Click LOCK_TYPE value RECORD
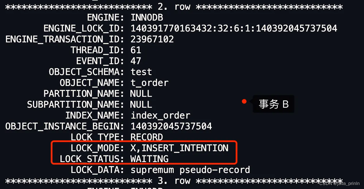The width and height of the screenshot is (364, 189). 147,137
